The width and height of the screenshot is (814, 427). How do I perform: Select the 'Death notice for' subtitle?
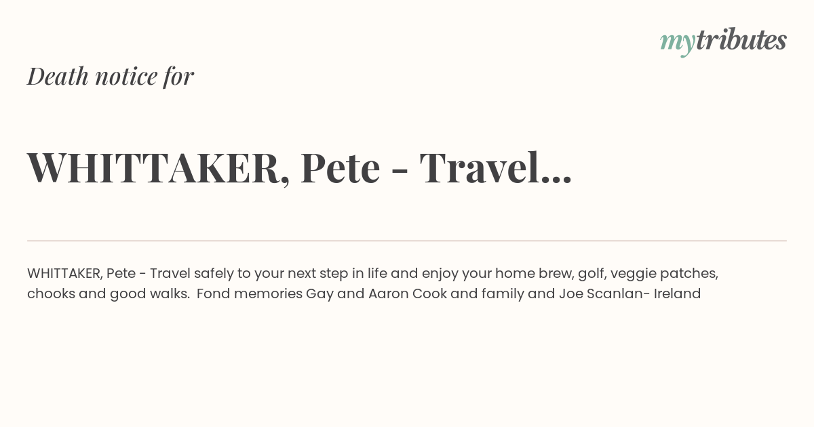tap(111, 76)
